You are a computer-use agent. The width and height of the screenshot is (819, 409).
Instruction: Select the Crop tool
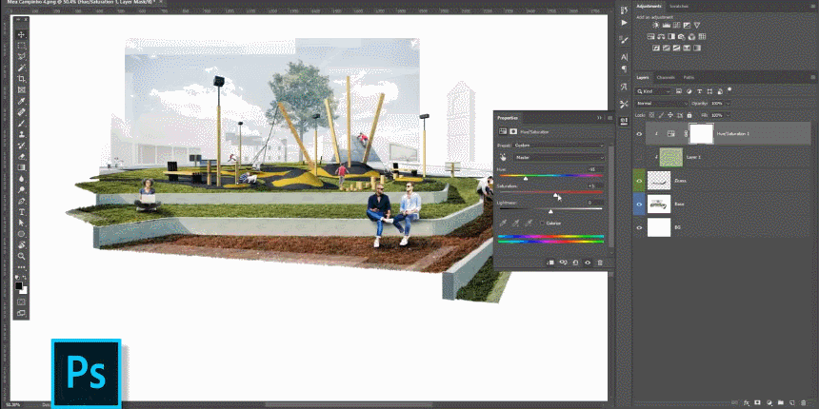21,79
